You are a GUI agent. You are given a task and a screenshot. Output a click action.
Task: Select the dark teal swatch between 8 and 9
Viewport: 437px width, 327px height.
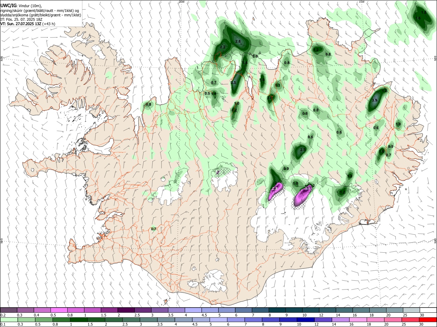[277, 310]
